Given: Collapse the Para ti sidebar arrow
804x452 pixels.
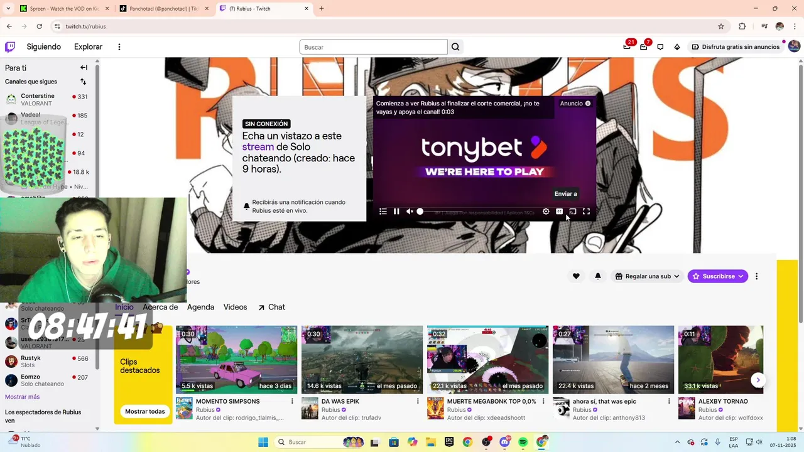Looking at the screenshot, I should [x=84, y=68].
